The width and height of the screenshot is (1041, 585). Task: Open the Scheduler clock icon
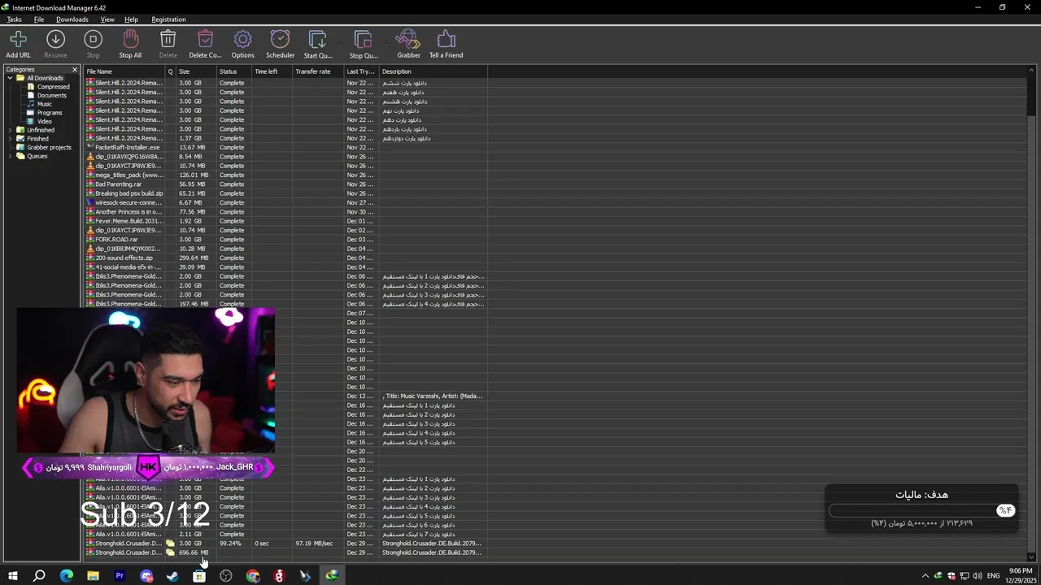pos(280,39)
